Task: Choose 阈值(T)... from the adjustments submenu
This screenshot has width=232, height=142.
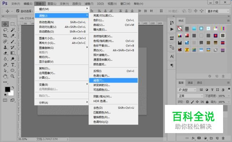Action: coord(114,80)
